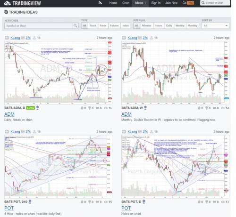
Task: Click the views eye icon on POT daily idea
Action: [x=223, y=202]
